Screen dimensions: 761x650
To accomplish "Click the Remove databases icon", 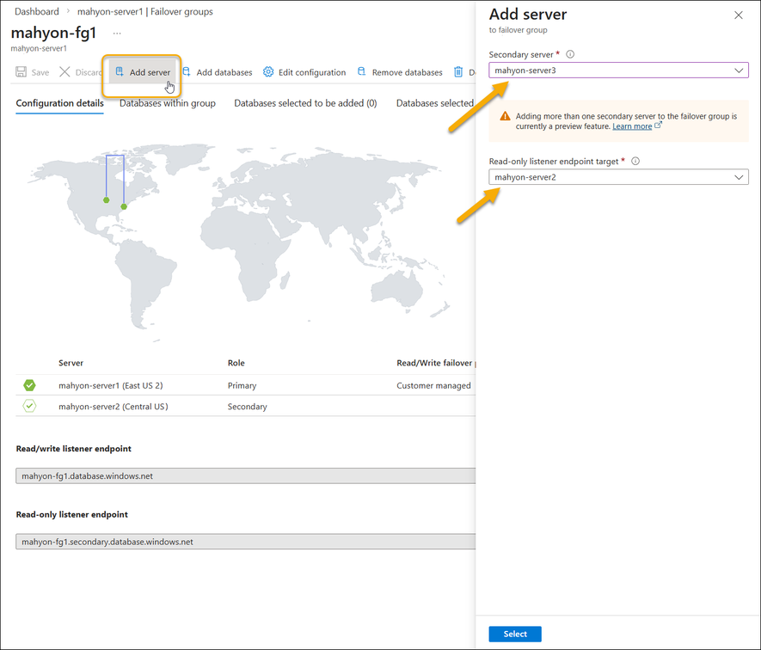I will point(362,72).
